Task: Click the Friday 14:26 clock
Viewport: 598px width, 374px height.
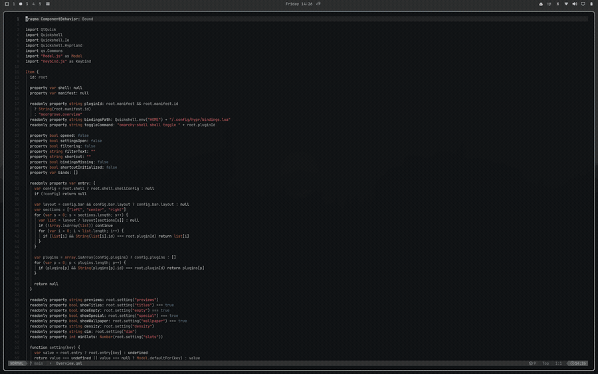Action: 298,4
